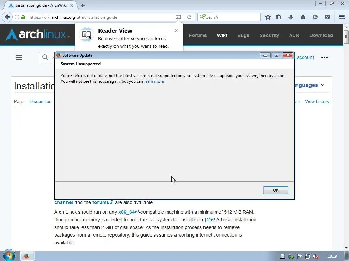Click the green padlock security icon
349x261 pixels.
pyautogui.click(x=23, y=17)
